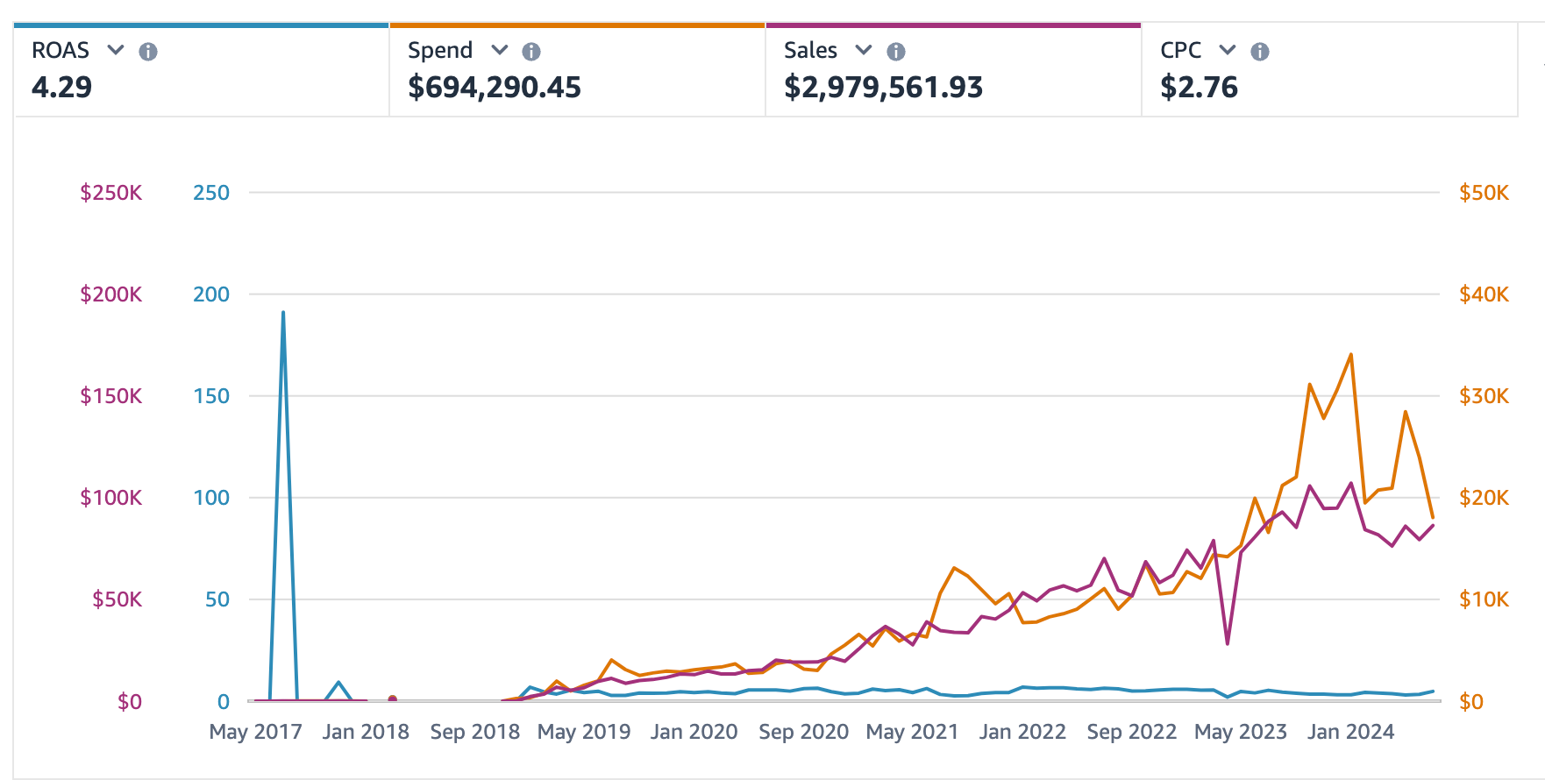Screen dimensions: 1545x780
Task: Select the Spend metric card
Action: tap(578, 70)
